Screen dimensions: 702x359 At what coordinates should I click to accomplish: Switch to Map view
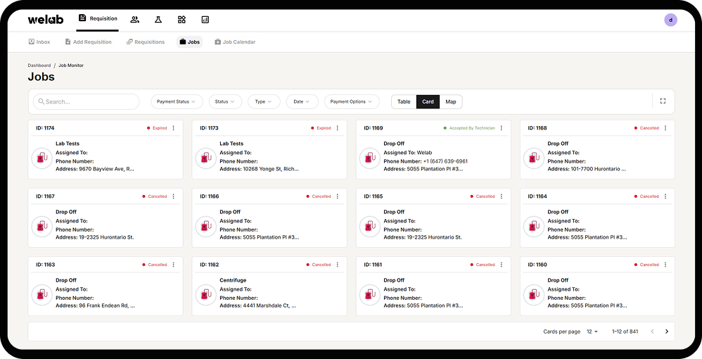[x=451, y=102]
